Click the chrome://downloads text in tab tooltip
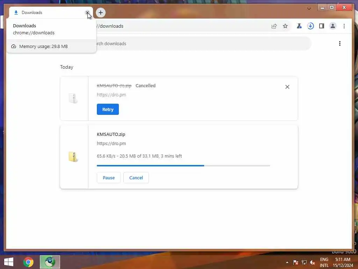358x269 pixels. coord(34,33)
